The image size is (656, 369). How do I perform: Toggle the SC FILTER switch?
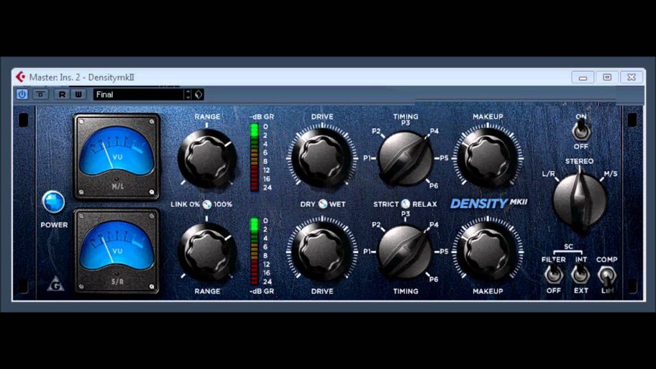[553, 274]
